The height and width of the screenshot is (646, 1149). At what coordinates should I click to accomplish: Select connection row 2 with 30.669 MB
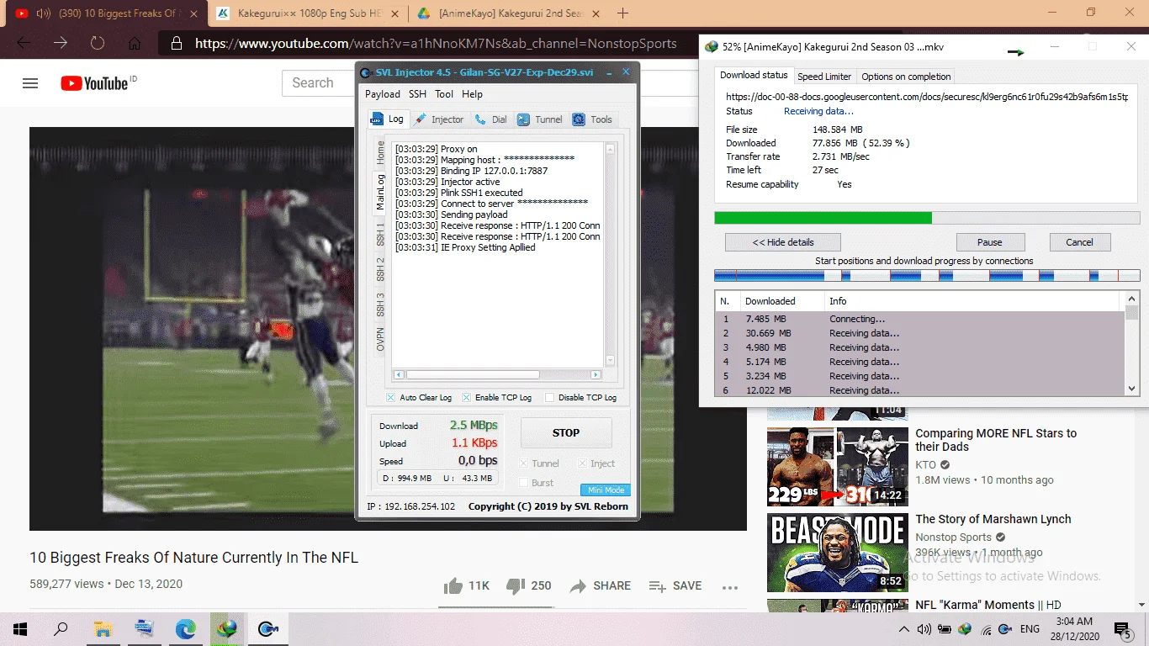click(x=920, y=333)
